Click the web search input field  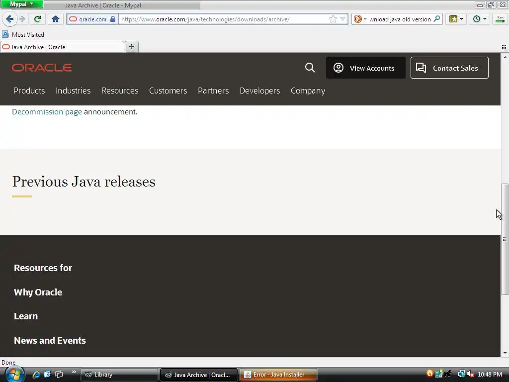tap(400, 19)
